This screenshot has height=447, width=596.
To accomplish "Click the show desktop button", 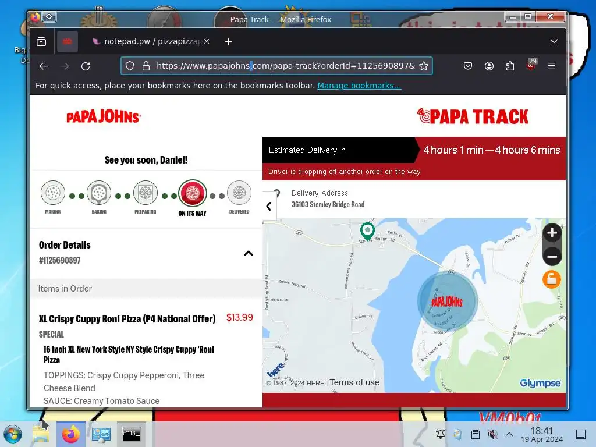I will pos(581,434).
